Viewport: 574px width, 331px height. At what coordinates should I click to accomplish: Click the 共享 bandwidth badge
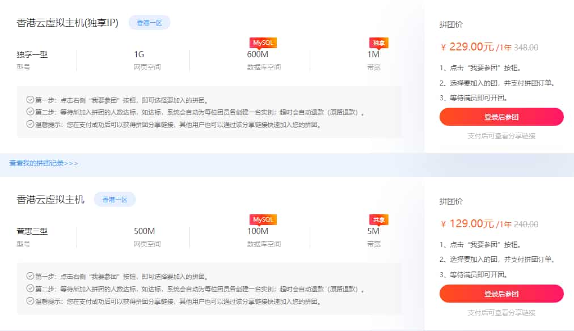point(378,219)
